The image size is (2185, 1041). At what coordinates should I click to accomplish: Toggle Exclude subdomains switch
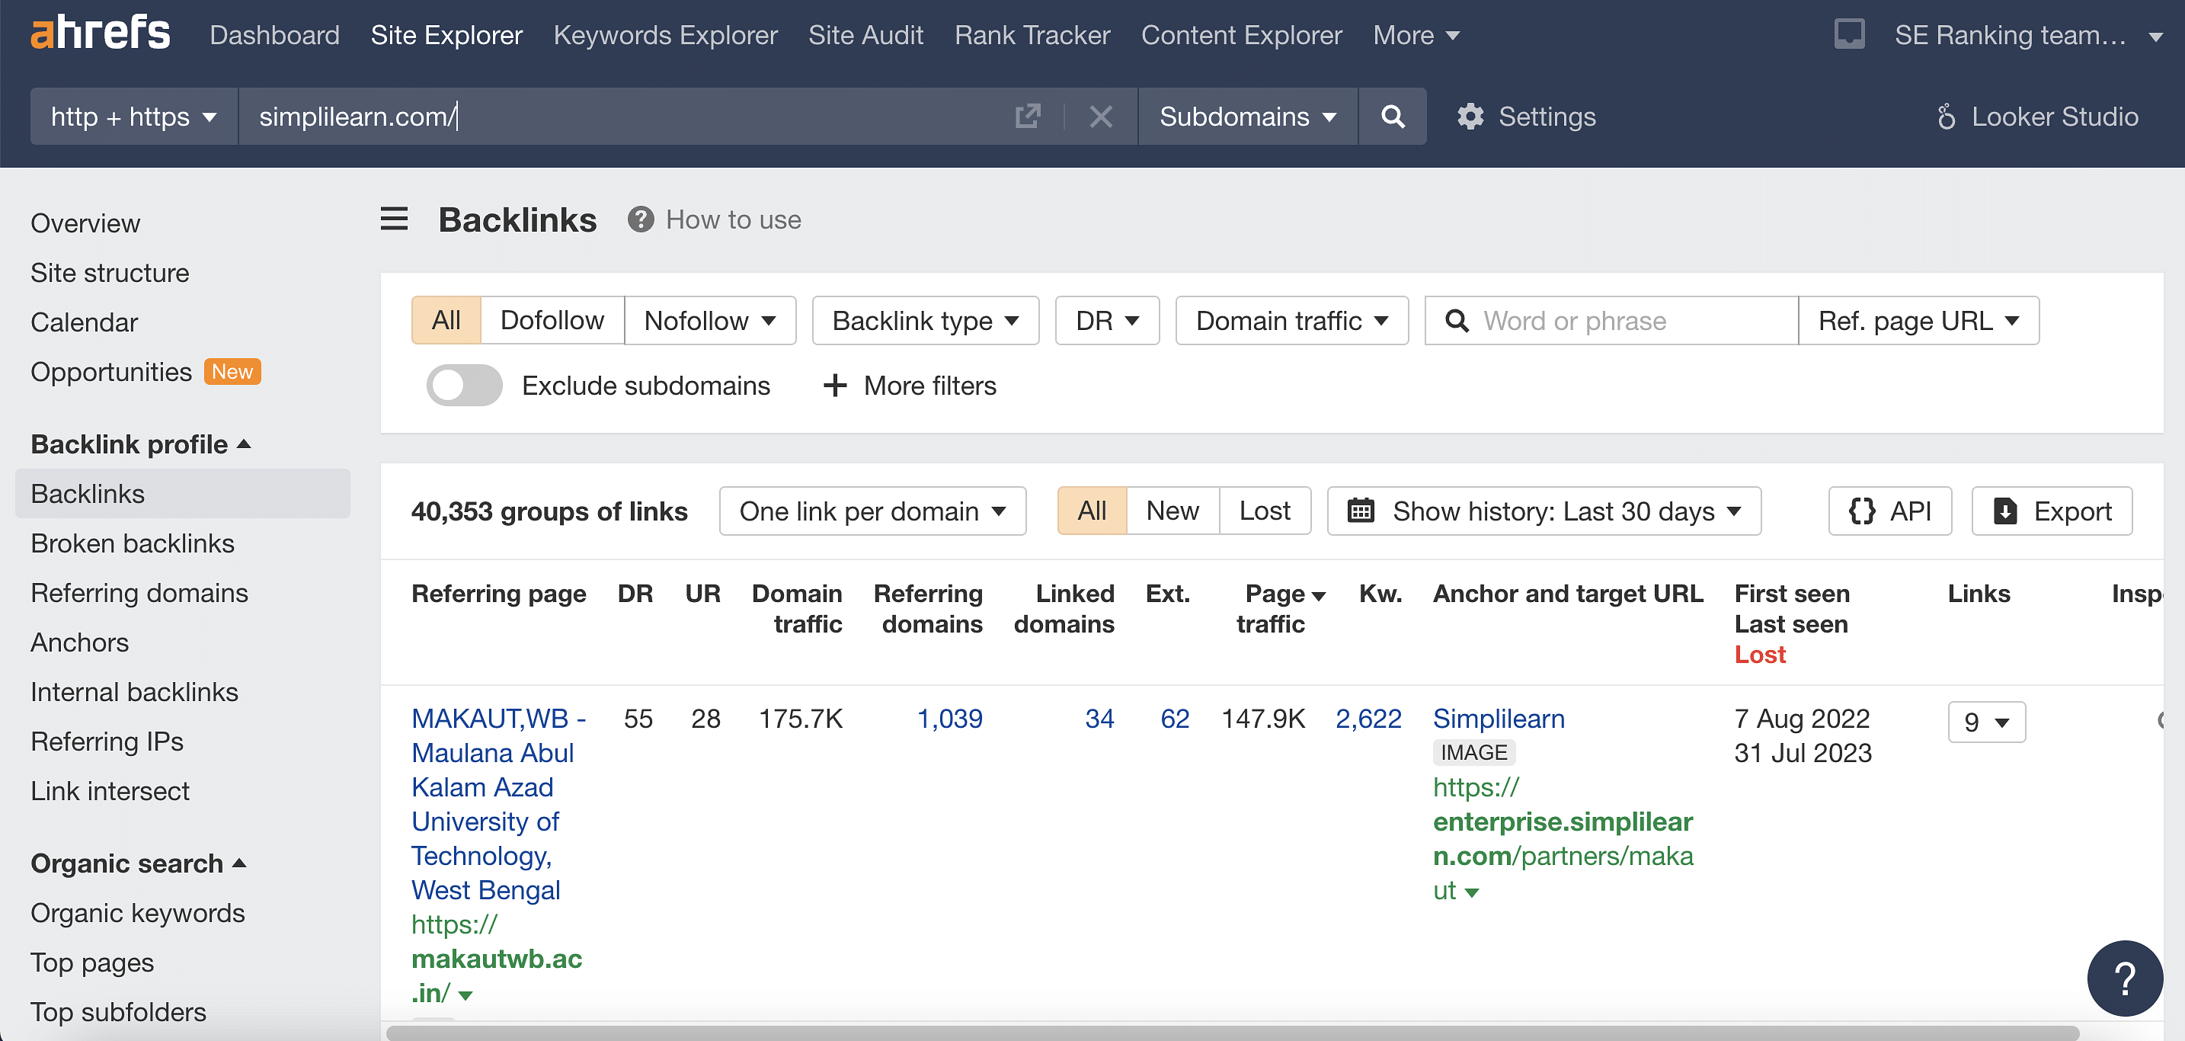click(464, 385)
